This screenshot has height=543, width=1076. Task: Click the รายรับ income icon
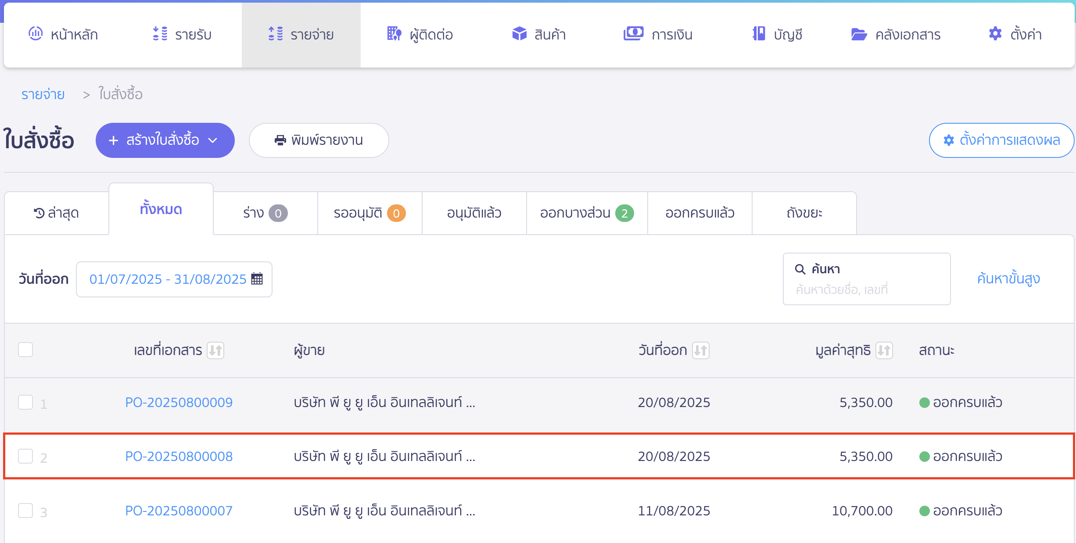point(160,33)
